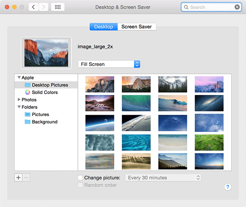Clear search with the X icon
The height and width of the screenshot is (207, 246).
tap(237, 7)
